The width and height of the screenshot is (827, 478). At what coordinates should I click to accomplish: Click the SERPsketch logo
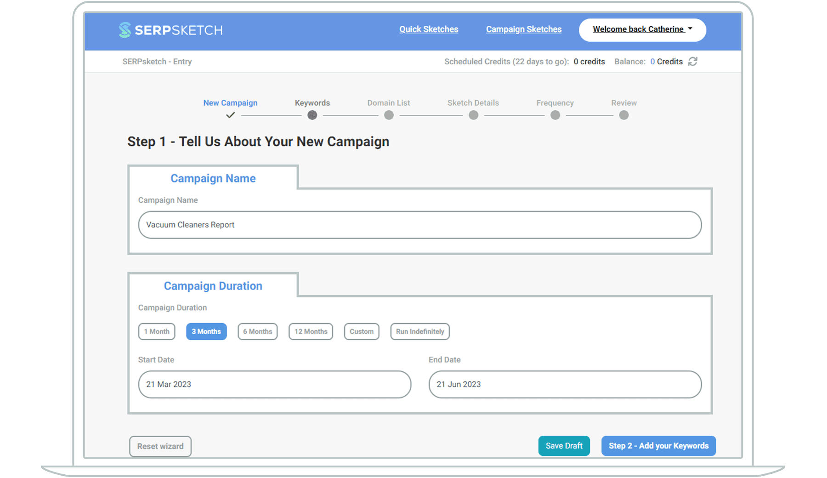(170, 30)
